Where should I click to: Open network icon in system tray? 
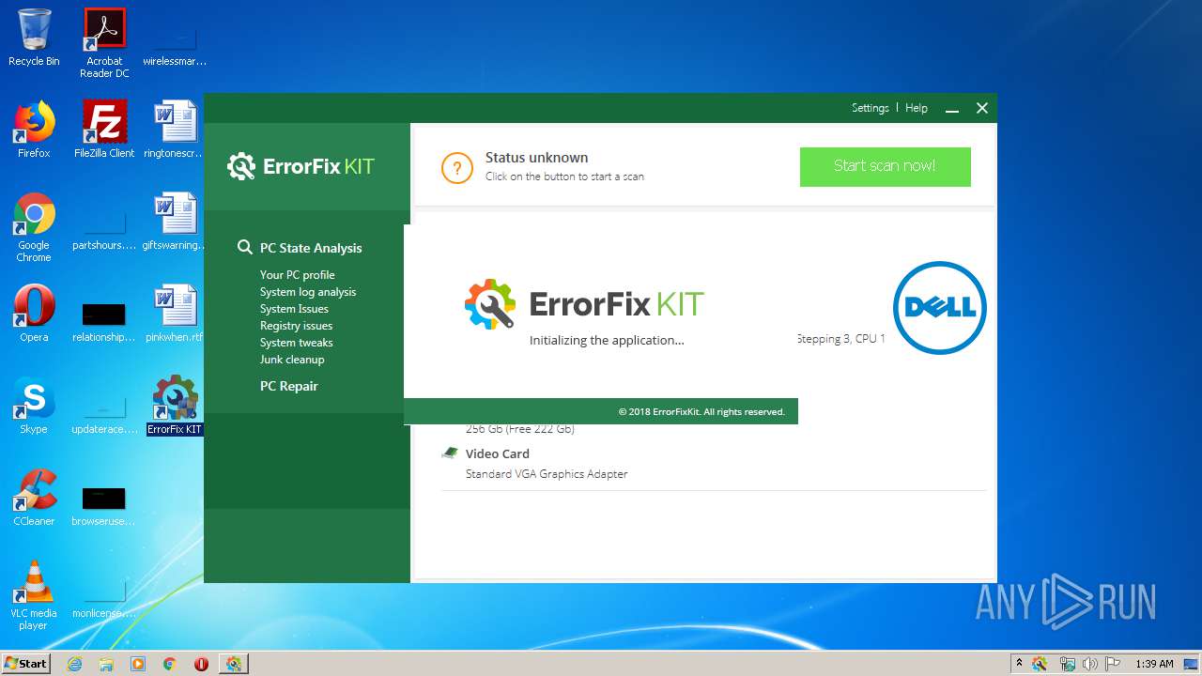click(x=1067, y=664)
